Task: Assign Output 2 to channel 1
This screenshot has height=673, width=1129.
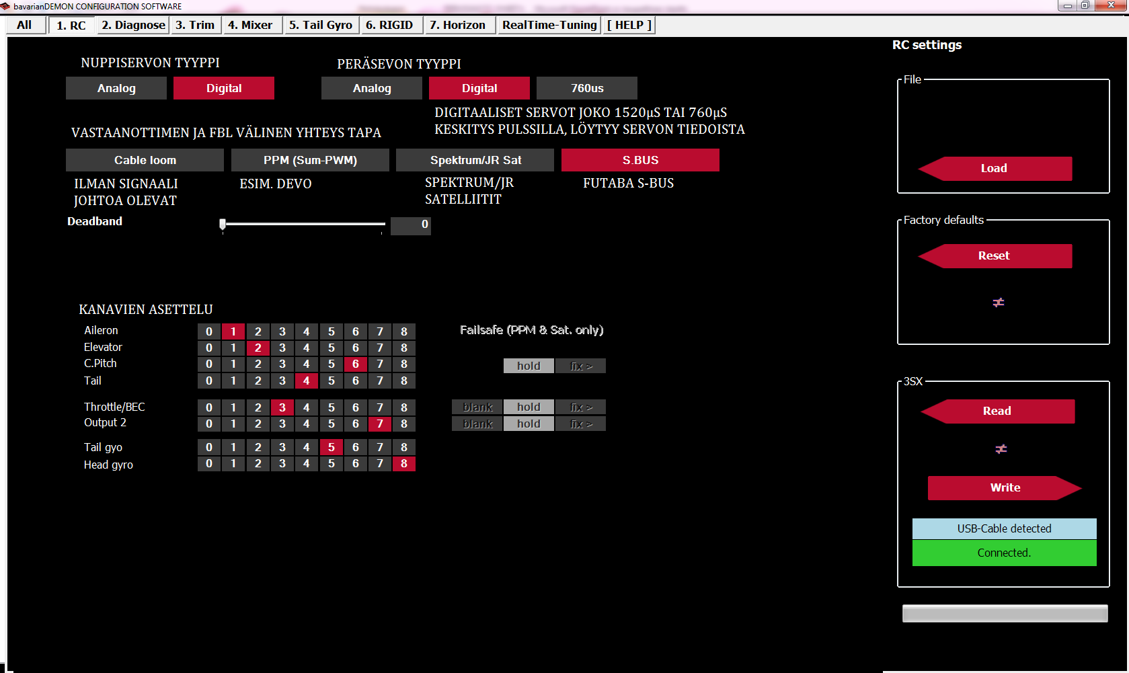Action: (x=233, y=424)
